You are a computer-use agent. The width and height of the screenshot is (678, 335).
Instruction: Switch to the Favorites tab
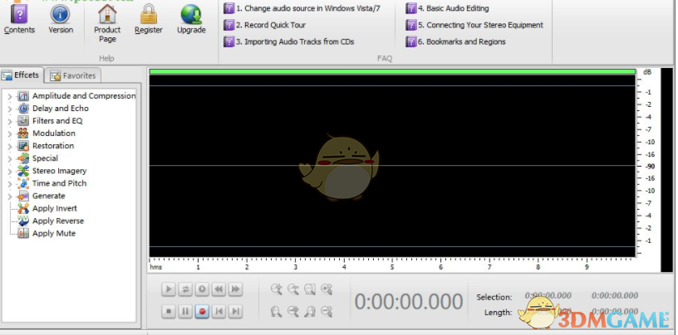tap(73, 75)
